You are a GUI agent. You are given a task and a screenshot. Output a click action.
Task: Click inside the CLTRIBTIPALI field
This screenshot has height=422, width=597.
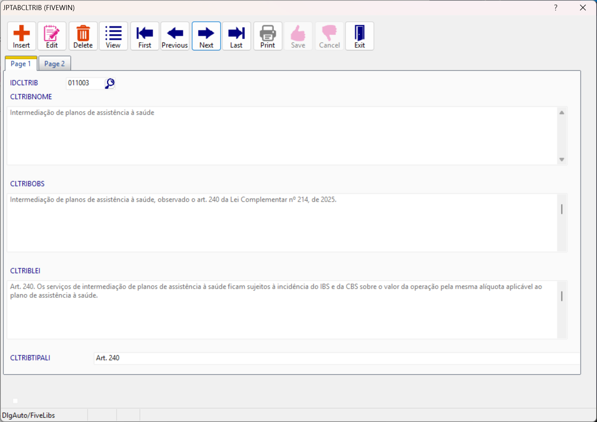pyautogui.click(x=336, y=358)
